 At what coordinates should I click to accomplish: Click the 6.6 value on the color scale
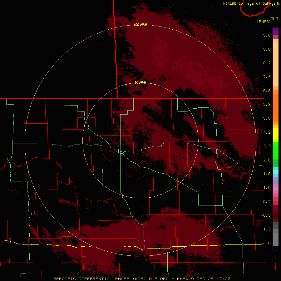(267, 91)
